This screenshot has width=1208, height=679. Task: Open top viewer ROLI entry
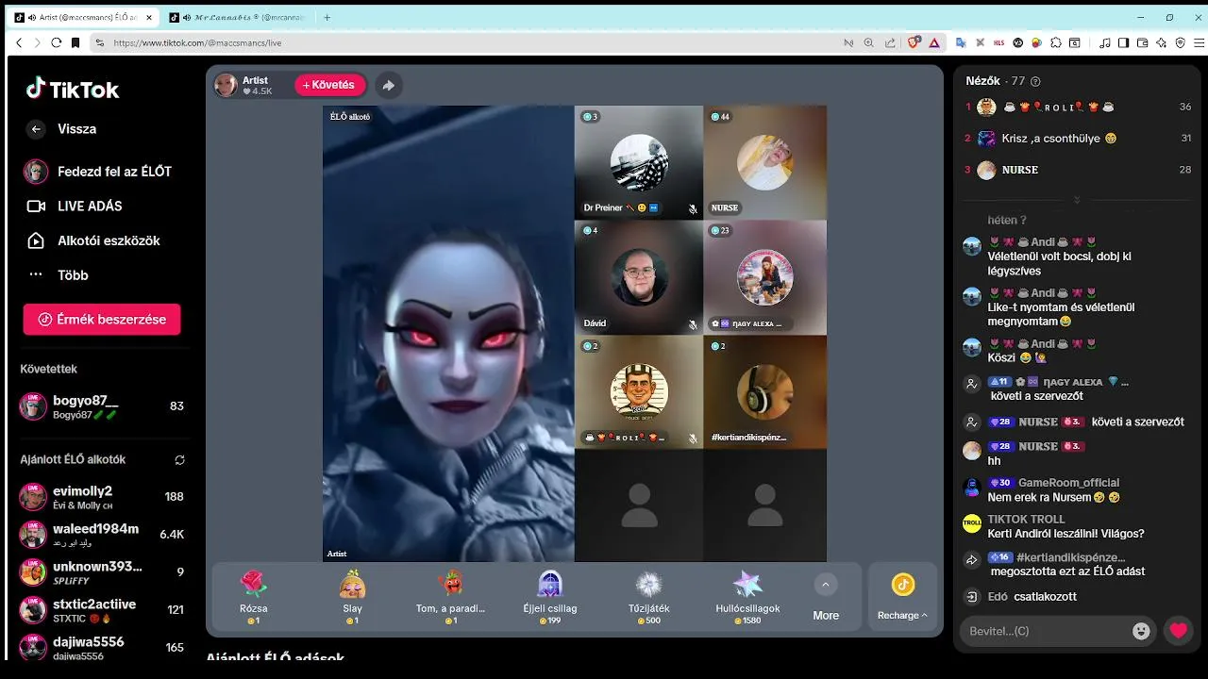1078,108
